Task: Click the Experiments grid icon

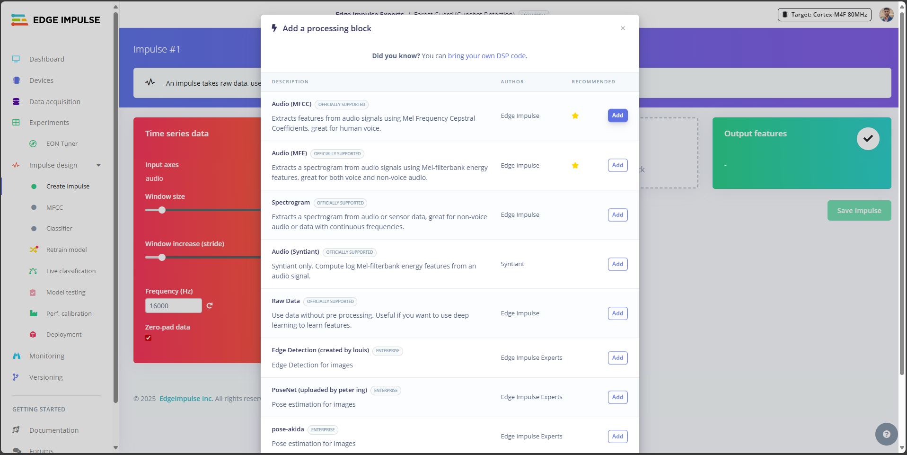Action: point(16,123)
